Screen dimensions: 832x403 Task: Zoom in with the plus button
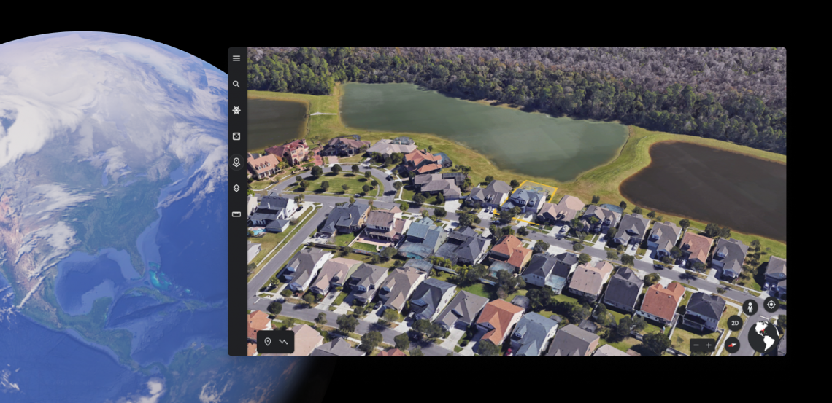(709, 345)
